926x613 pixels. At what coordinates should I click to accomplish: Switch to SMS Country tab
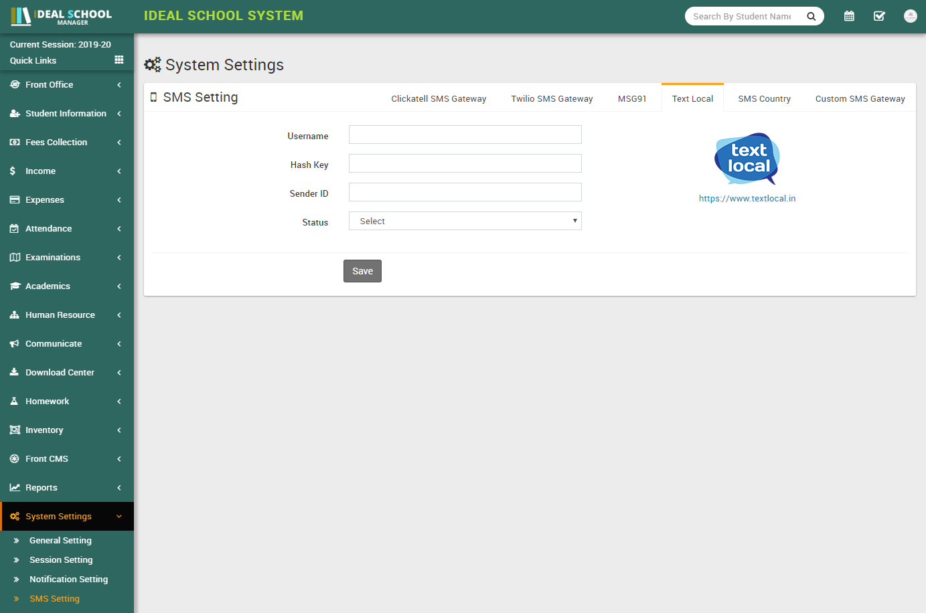click(764, 98)
